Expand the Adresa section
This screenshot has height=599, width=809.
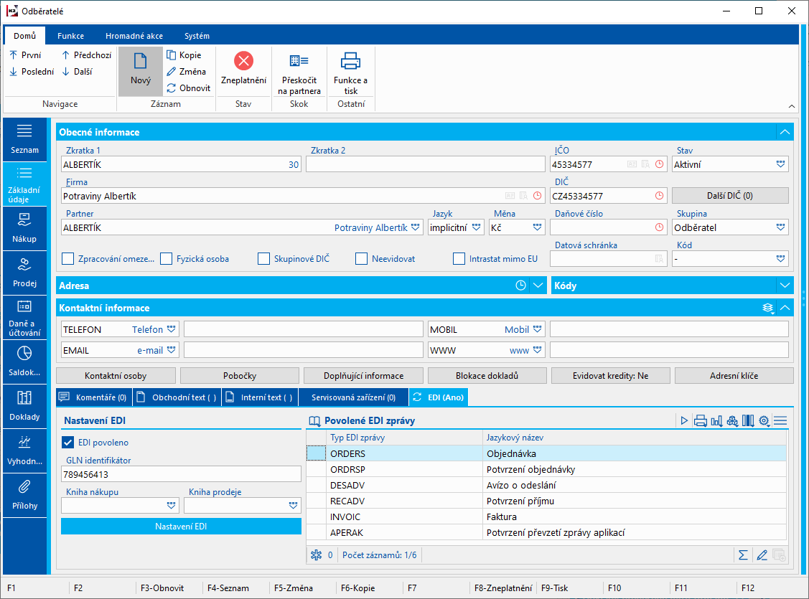pos(539,286)
